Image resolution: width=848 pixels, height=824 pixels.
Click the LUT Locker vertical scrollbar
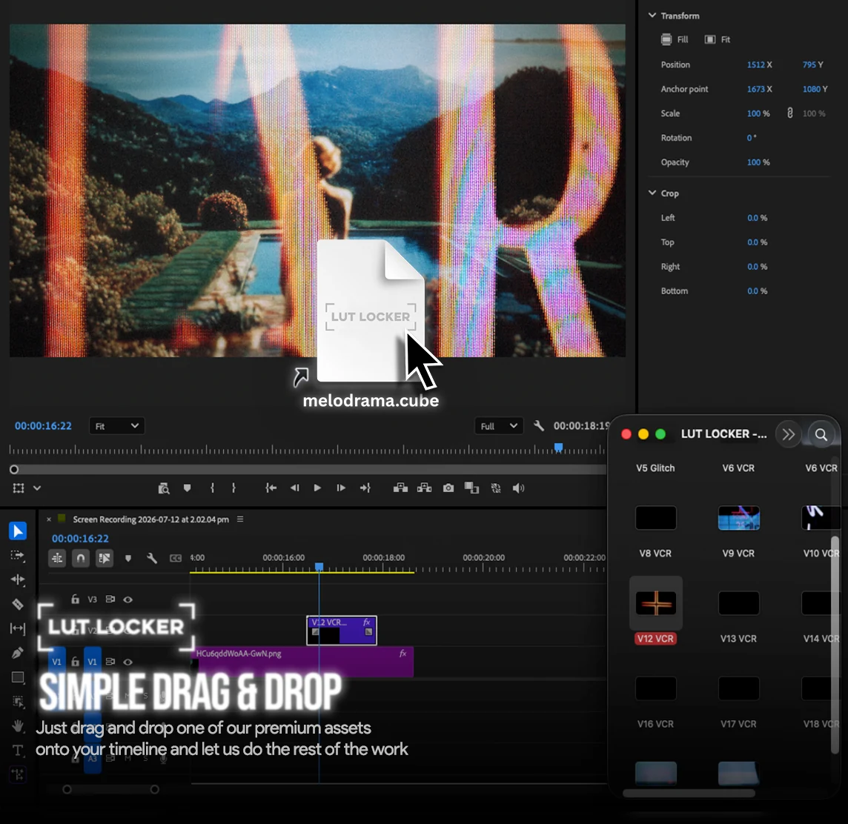[x=835, y=643]
